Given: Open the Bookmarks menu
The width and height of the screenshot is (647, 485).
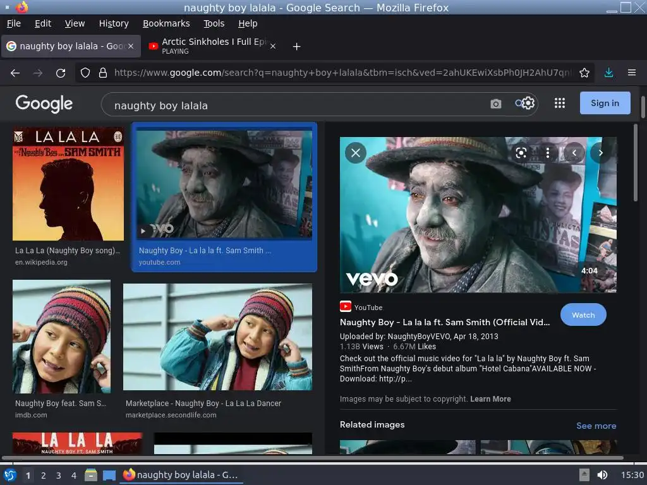Looking at the screenshot, I should click(166, 23).
